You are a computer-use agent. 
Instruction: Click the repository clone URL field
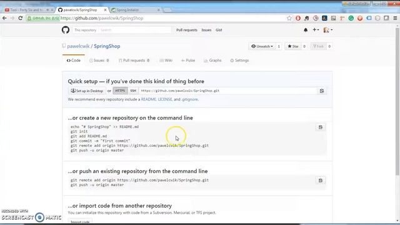pyautogui.click(x=227, y=91)
